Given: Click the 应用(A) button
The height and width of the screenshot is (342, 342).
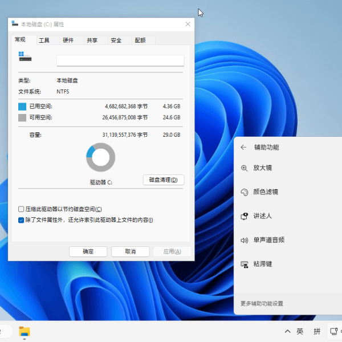Looking at the screenshot, I should pyautogui.click(x=172, y=251).
